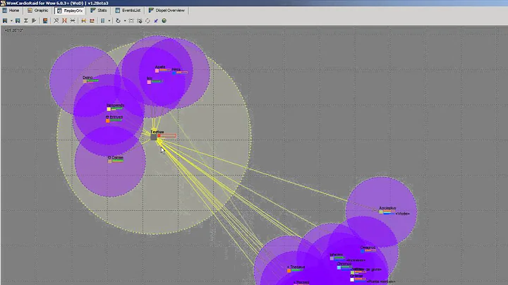
Task: Click the blue diagonal arrow toolbar icon
Action: pyautogui.click(x=156, y=20)
